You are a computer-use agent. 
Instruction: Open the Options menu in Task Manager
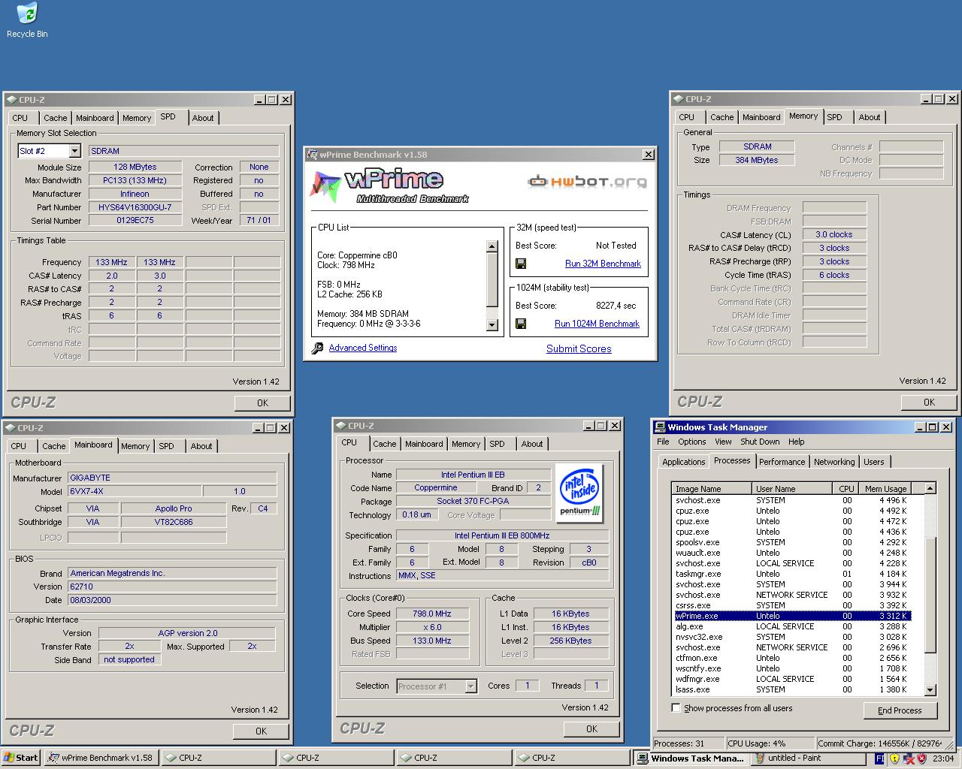[691, 442]
